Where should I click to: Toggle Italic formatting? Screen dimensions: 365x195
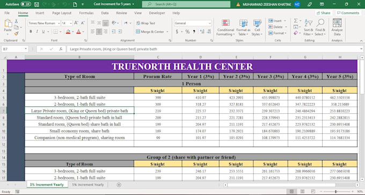37,32
